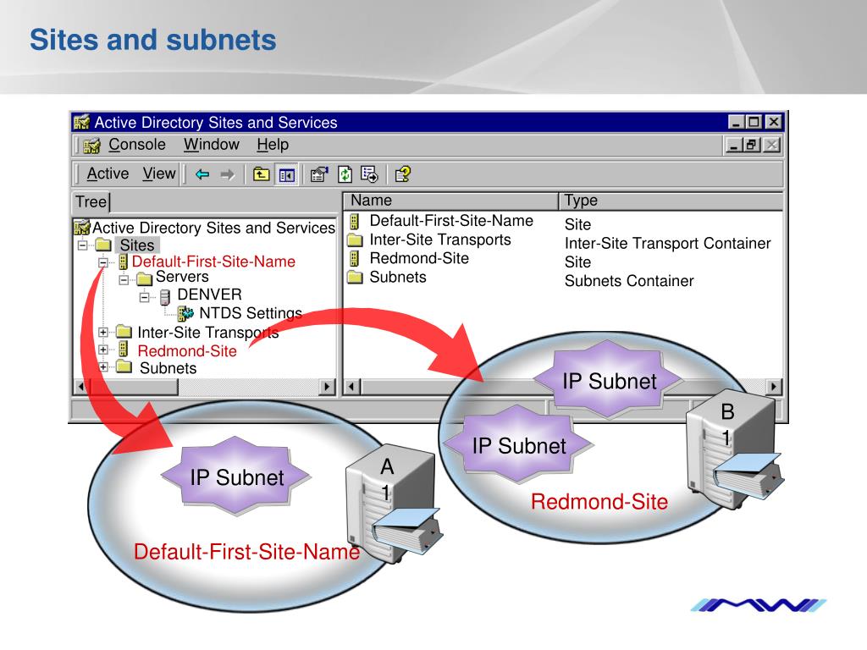The height and width of the screenshot is (650, 867).
Task: Click 'Subnets Container' type cell
Action: coord(629,281)
